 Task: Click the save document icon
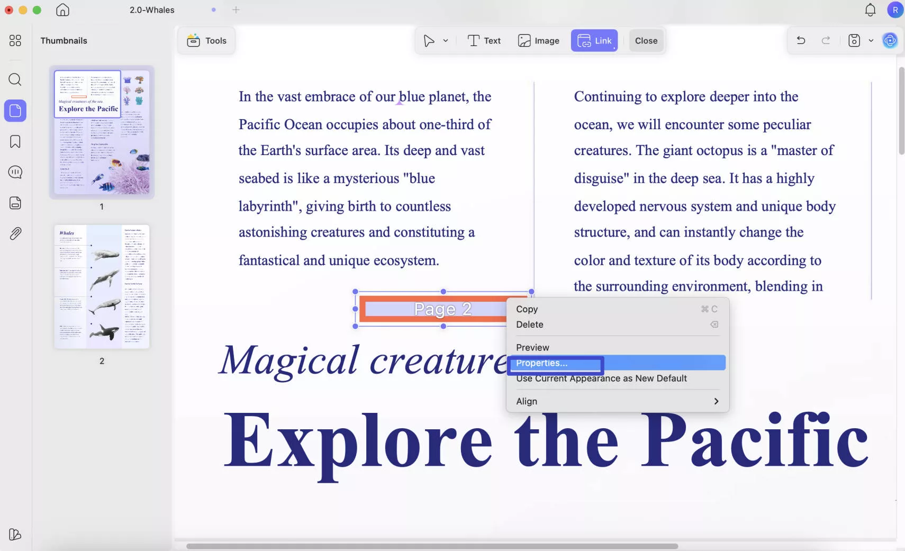[854, 40]
